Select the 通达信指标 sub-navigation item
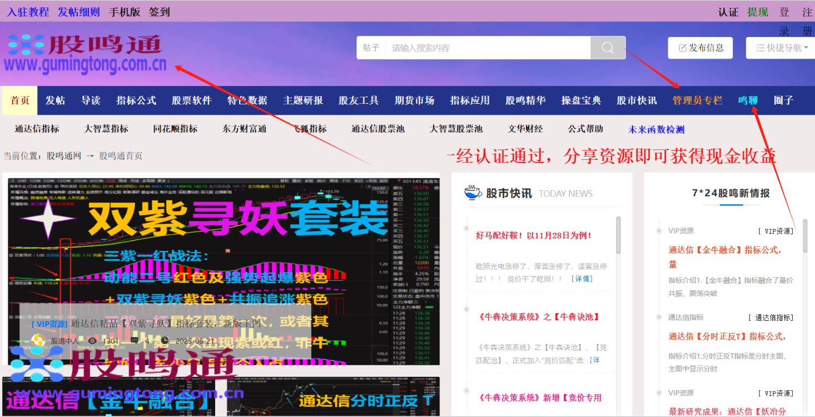 [35, 129]
